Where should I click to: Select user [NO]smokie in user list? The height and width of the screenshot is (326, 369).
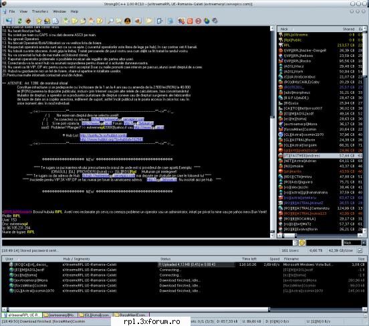320,166
